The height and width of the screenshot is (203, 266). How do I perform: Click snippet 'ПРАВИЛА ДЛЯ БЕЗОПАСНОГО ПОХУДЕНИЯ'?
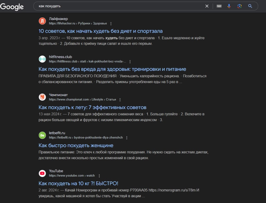77,76
